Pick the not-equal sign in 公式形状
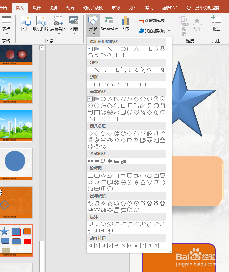 tap(123, 161)
